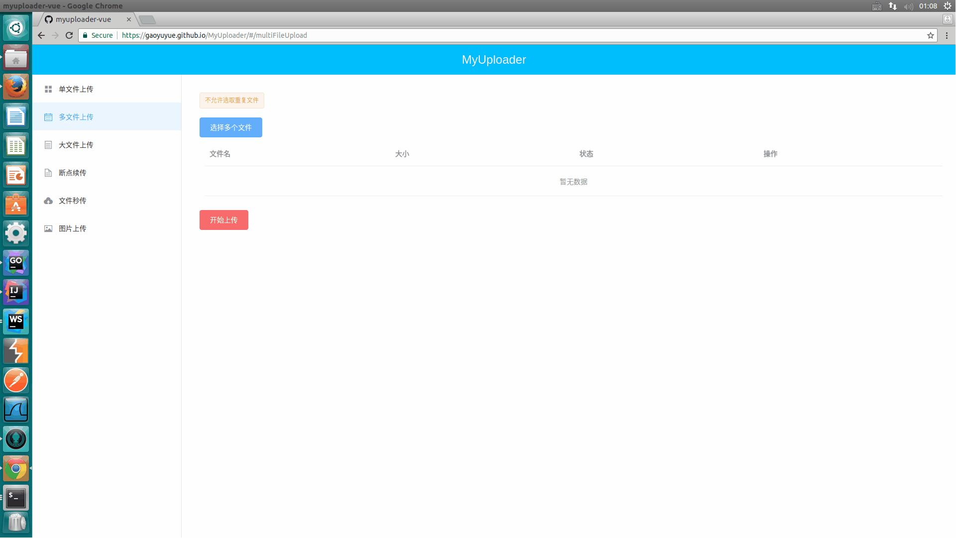The image size is (956, 538).
Task: Go back using browser back arrow
Action: (x=41, y=35)
